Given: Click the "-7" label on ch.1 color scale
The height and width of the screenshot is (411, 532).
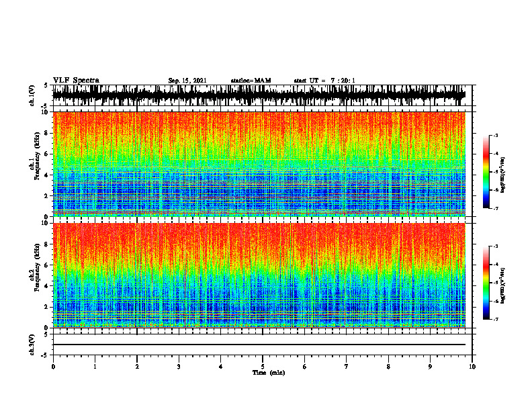Looking at the screenshot, I should click(x=496, y=208).
